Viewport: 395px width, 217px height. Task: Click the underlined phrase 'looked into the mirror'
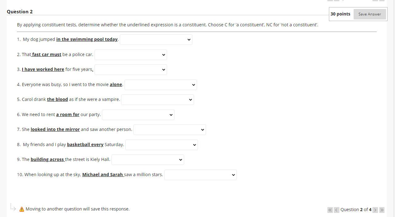click(x=55, y=129)
